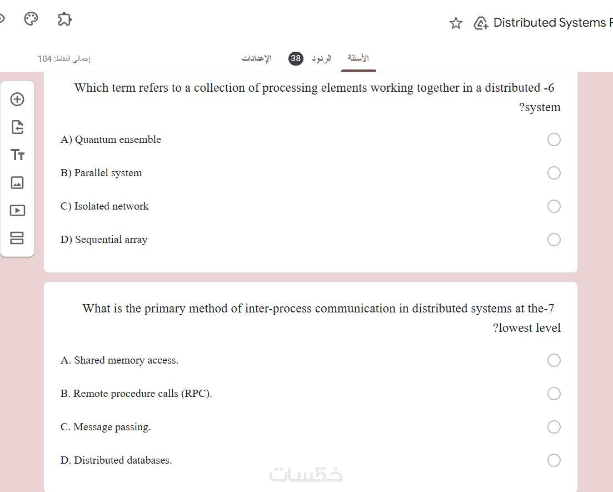Choose the Isolated network option
This screenshot has height=492, width=613.
click(x=554, y=206)
